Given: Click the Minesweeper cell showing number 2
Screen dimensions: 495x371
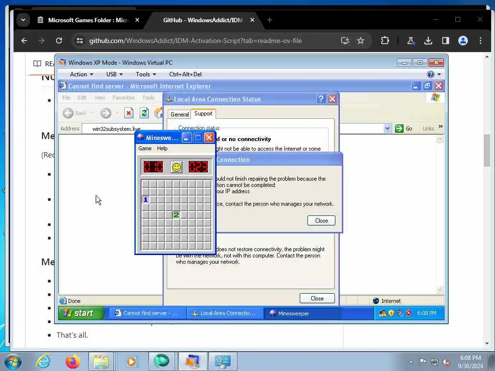Looking at the screenshot, I should pyautogui.click(x=176, y=215).
